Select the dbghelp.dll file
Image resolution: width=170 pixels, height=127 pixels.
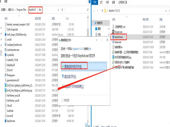[11, 65]
